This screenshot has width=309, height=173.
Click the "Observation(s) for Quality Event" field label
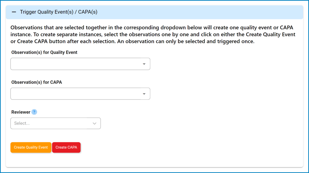coord(44,53)
